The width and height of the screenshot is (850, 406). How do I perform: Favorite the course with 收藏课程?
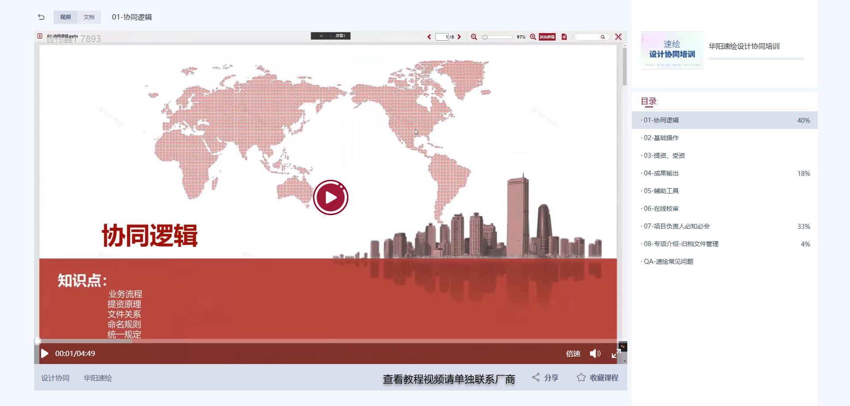click(x=598, y=378)
